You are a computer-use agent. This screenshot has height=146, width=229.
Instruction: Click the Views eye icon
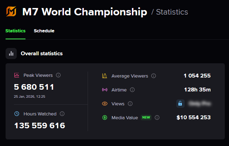coord(104,104)
